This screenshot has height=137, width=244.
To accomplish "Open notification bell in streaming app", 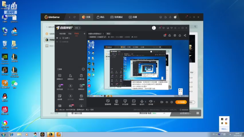I will [180, 35].
